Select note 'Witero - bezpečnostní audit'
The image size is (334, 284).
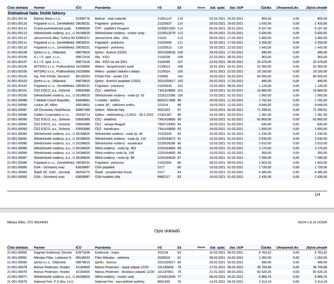[114, 66]
